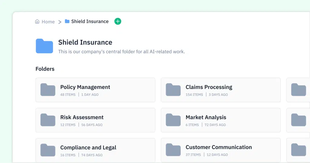Click the Customer Communication folder icon
This screenshot has width=310, height=163.
pyautogui.click(x=173, y=150)
